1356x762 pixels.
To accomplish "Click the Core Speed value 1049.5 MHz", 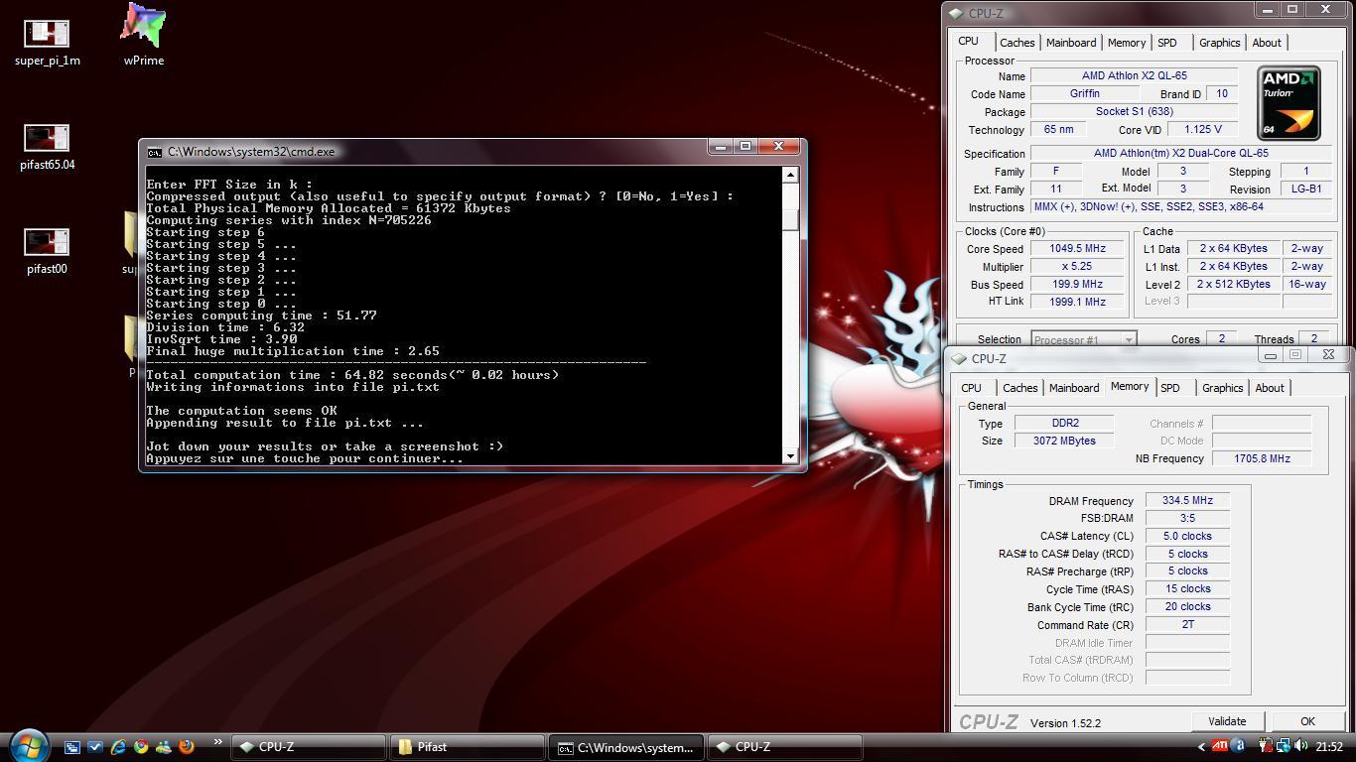I will pyautogui.click(x=1077, y=248).
